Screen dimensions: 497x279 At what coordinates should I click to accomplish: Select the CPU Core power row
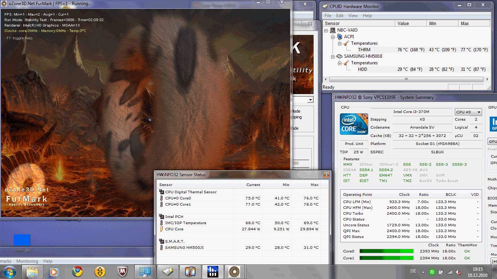tap(239, 229)
